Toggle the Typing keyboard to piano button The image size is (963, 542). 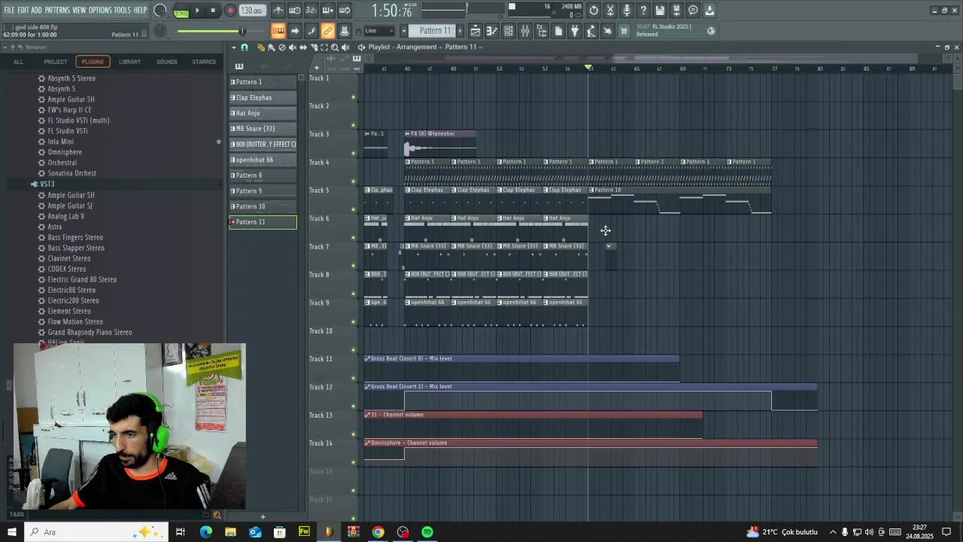[x=278, y=31]
